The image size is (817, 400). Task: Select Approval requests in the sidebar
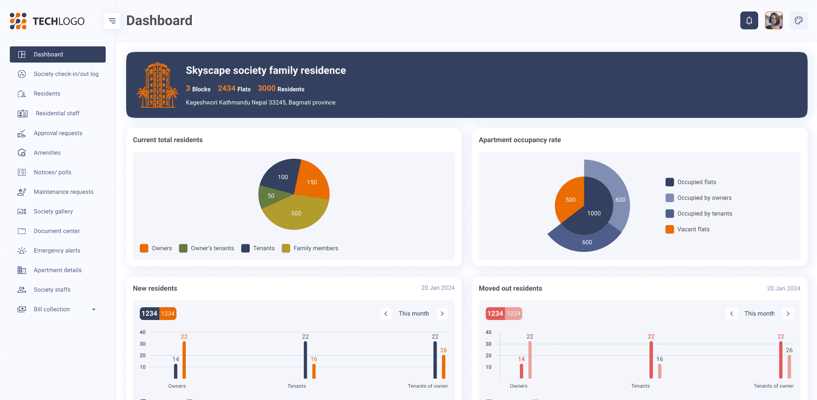coord(58,133)
